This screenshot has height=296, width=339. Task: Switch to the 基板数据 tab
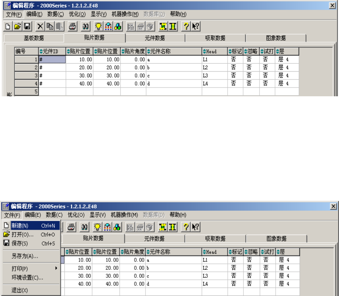34,38
